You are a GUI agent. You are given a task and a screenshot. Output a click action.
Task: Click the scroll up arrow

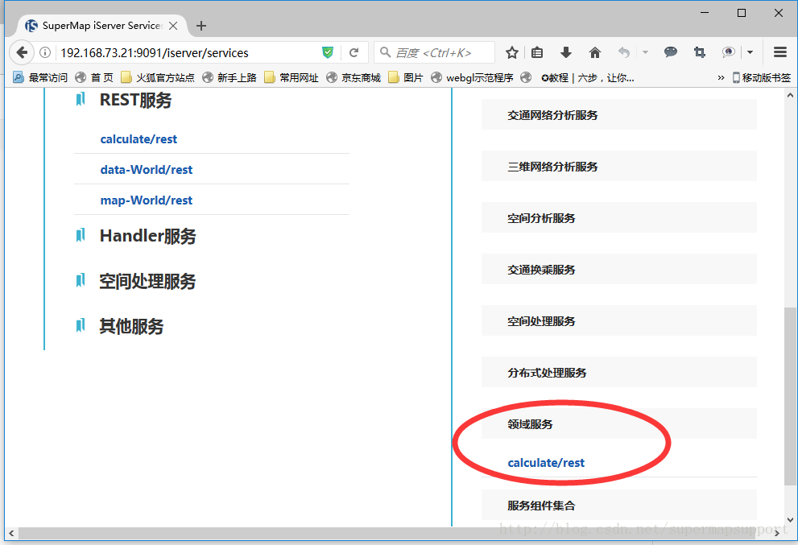pyautogui.click(x=790, y=95)
